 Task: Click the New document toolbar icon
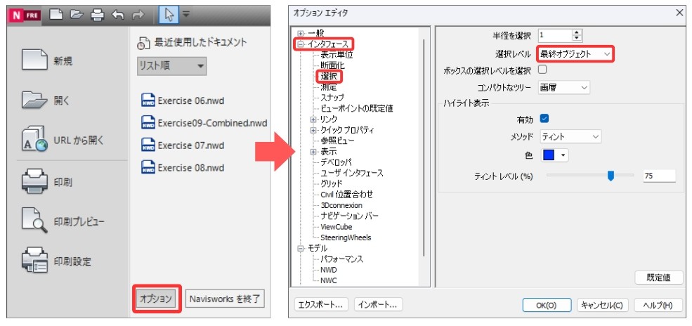point(56,15)
